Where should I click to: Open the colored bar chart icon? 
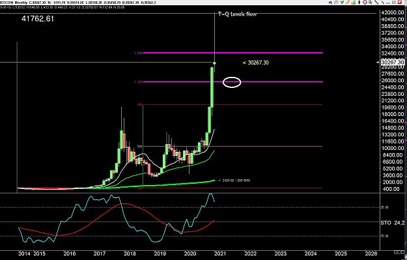pyautogui.click(x=354, y=3)
